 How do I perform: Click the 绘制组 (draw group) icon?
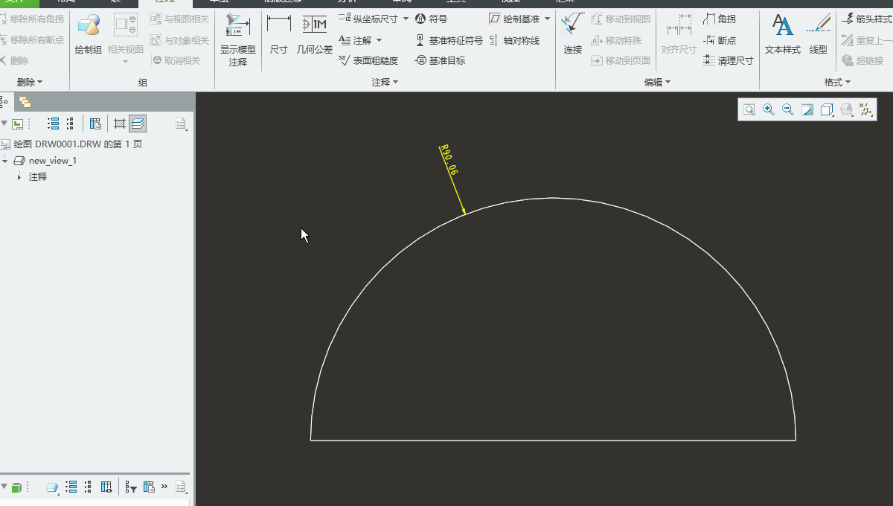click(89, 33)
